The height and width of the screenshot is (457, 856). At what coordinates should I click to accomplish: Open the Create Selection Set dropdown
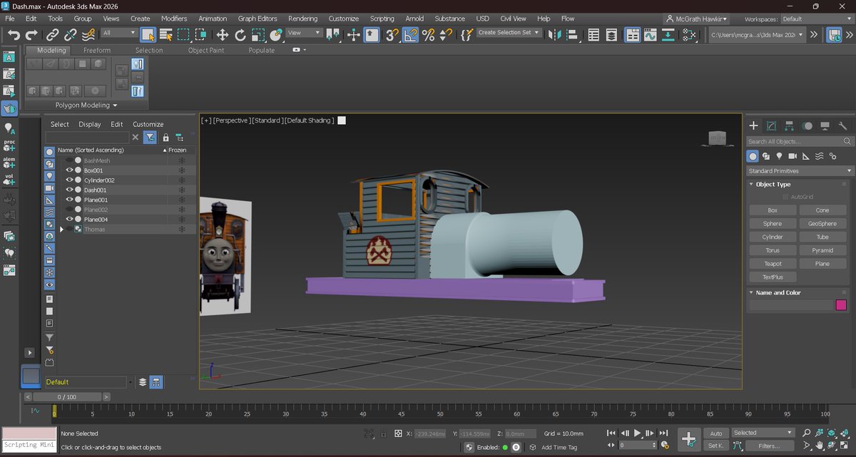(509, 33)
